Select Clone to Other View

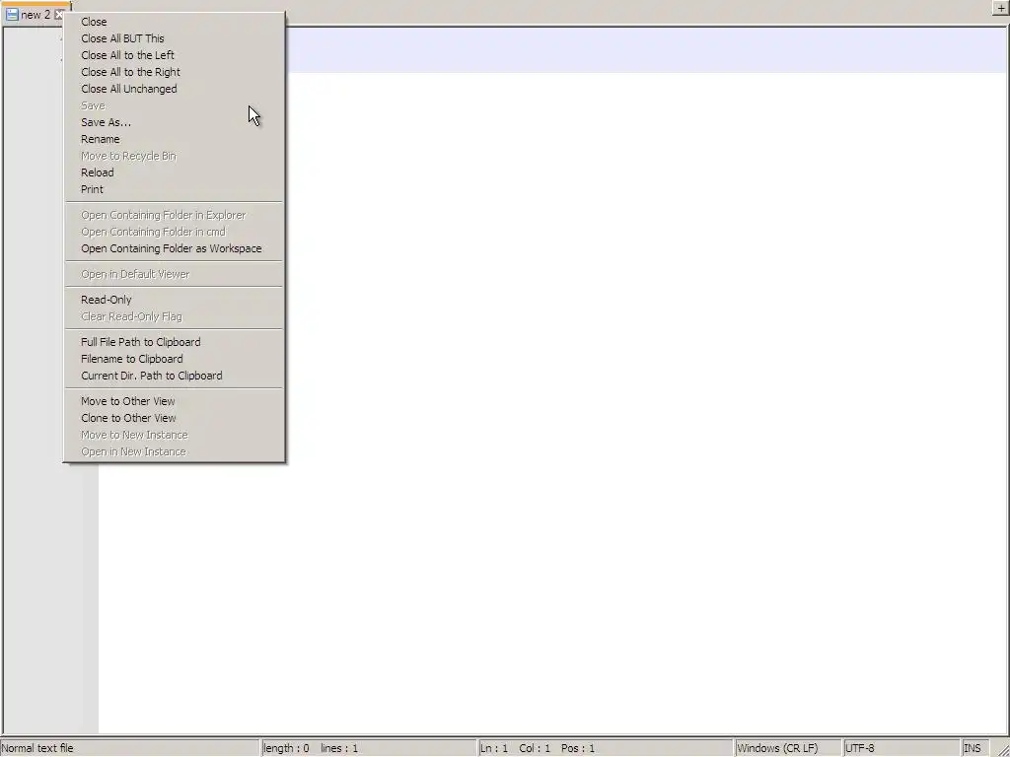click(x=175, y=418)
